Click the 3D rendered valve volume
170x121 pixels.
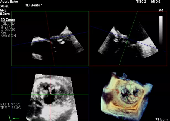tap(125, 94)
